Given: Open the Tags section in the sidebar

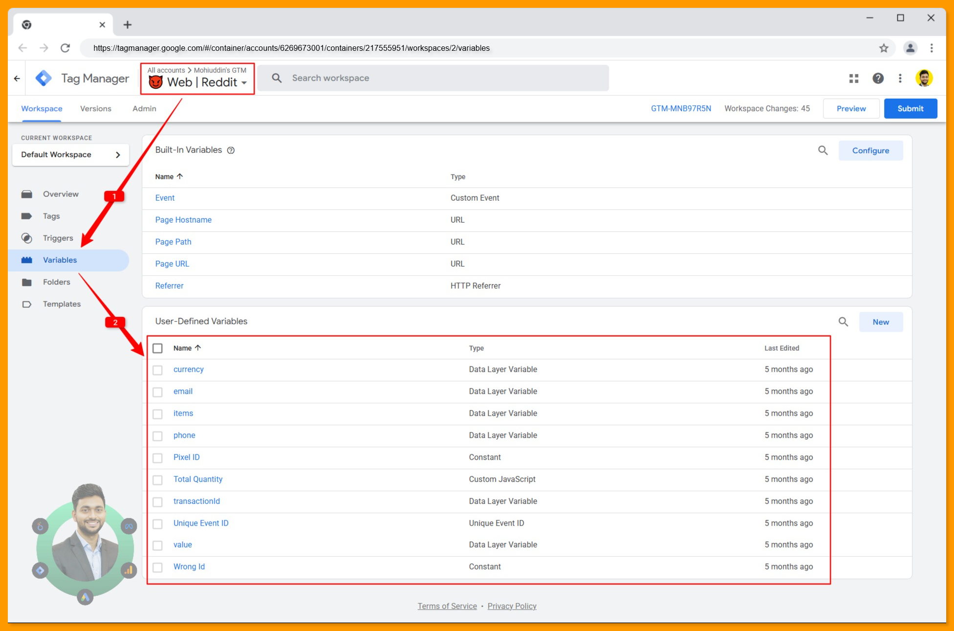Looking at the screenshot, I should [52, 216].
